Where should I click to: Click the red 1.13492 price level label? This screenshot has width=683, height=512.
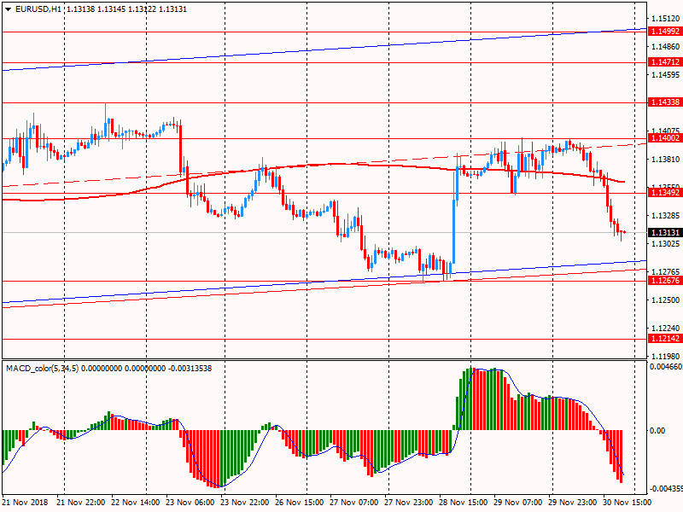[664, 193]
